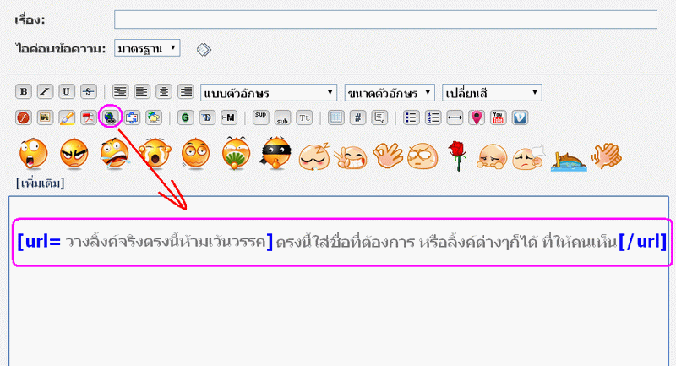Apply subscript formatting
The width and height of the screenshot is (676, 366).
282,117
